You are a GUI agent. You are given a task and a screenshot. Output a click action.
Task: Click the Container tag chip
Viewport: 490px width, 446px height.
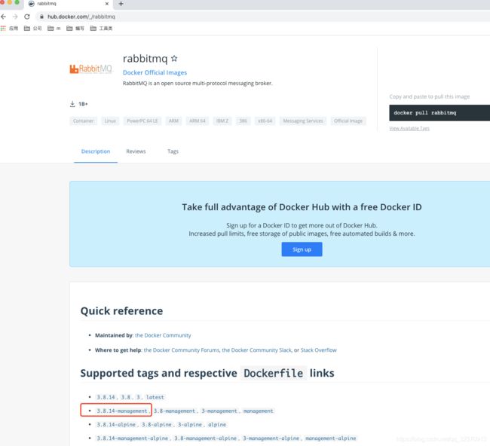[x=83, y=121]
